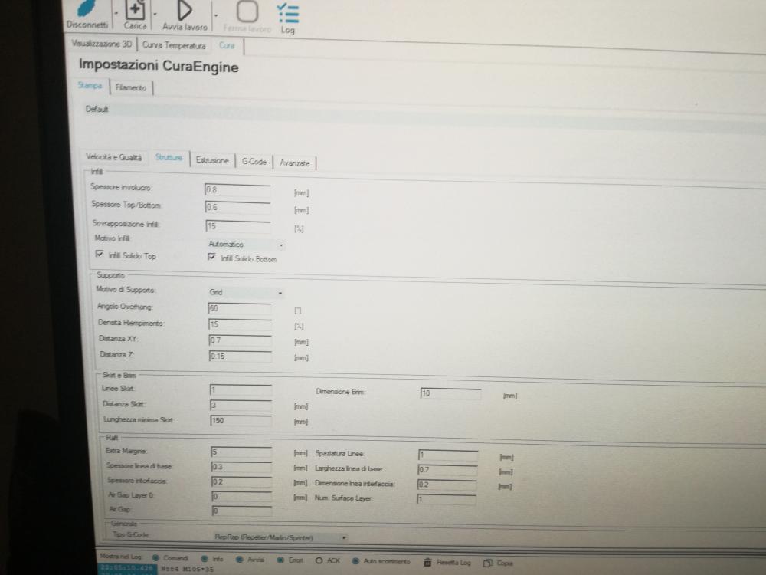Click the Resetta Log trash icon
This screenshot has width=766, height=575.
[428, 562]
